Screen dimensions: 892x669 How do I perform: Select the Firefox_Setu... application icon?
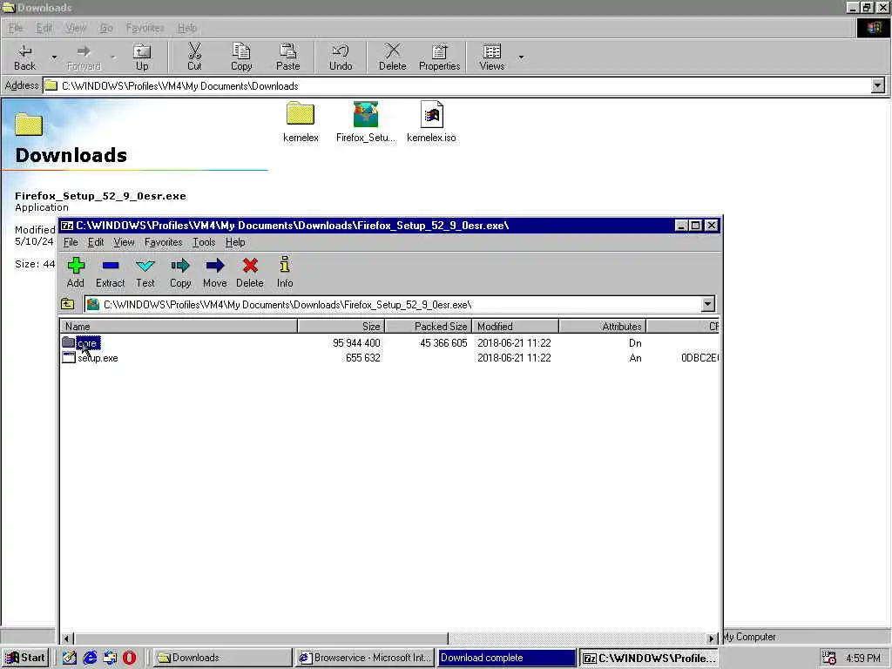[x=365, y=121]
